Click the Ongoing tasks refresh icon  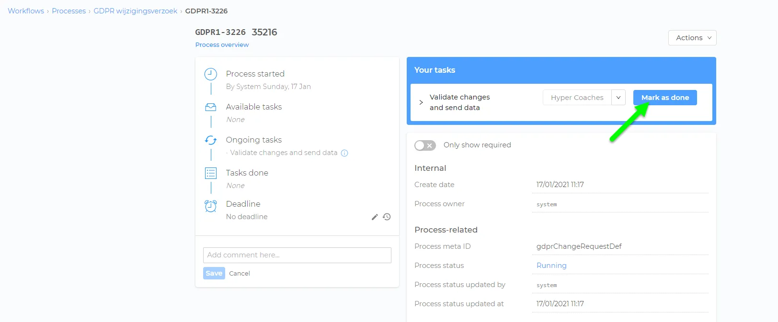(211, 140)
